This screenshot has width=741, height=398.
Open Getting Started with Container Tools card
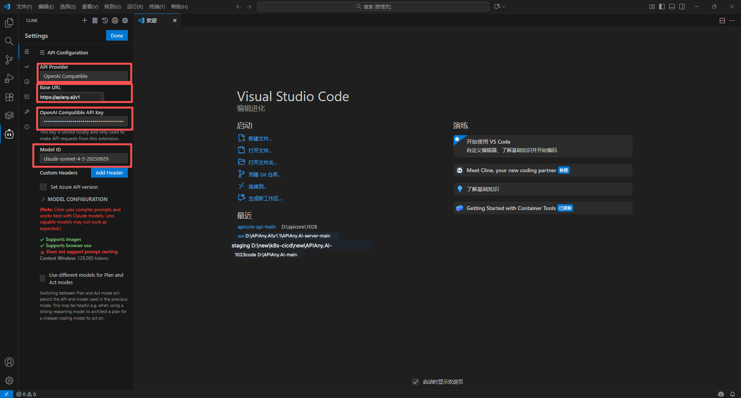[543, 208]
